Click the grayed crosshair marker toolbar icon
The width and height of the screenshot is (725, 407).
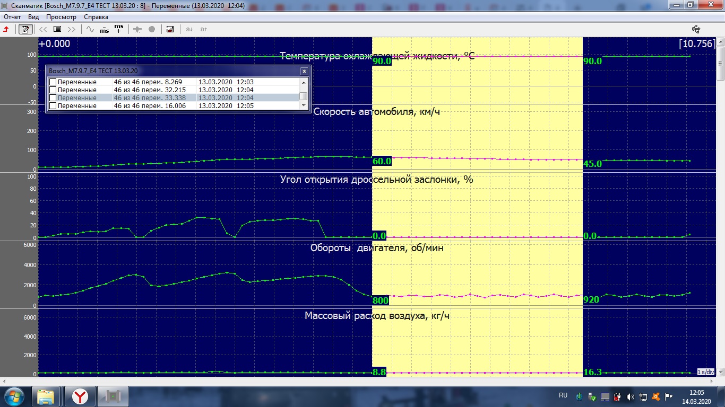137,29
